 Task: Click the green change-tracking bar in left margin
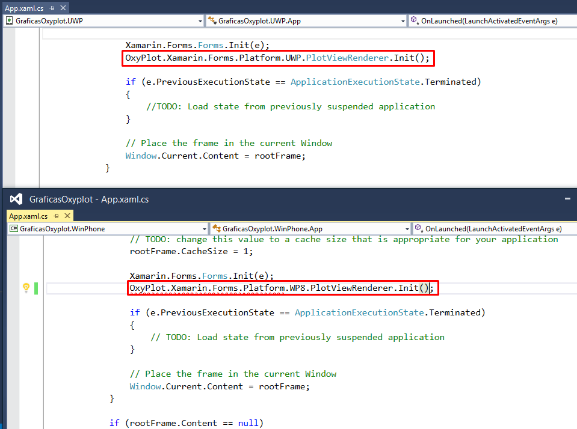37,288
